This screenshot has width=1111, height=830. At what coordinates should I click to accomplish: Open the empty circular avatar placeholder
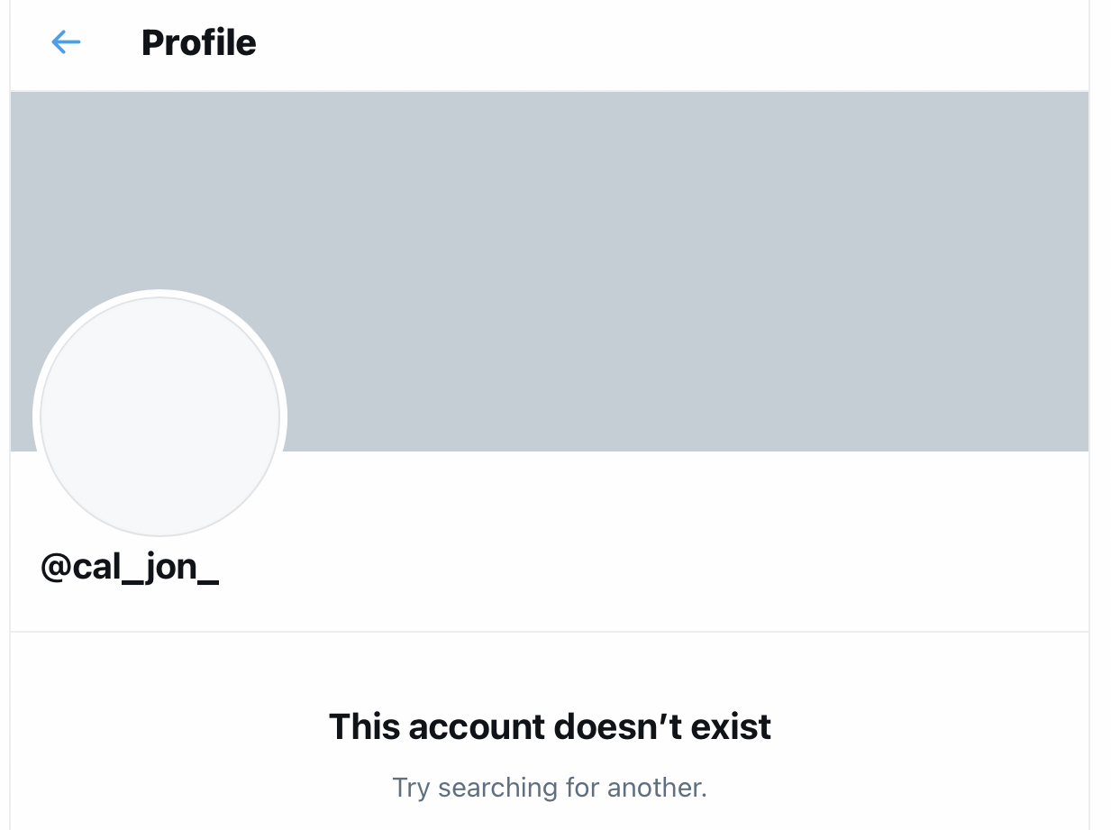coord(159,416)
